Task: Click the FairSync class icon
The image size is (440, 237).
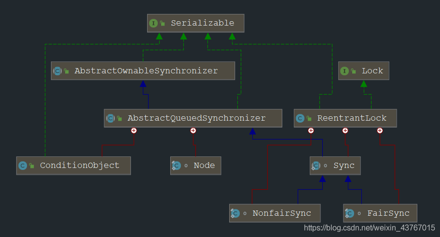Action: coord(349,213)
